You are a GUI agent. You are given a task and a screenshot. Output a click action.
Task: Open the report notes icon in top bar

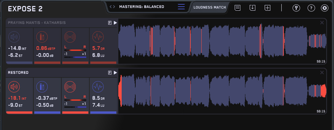tap(238, 8)
